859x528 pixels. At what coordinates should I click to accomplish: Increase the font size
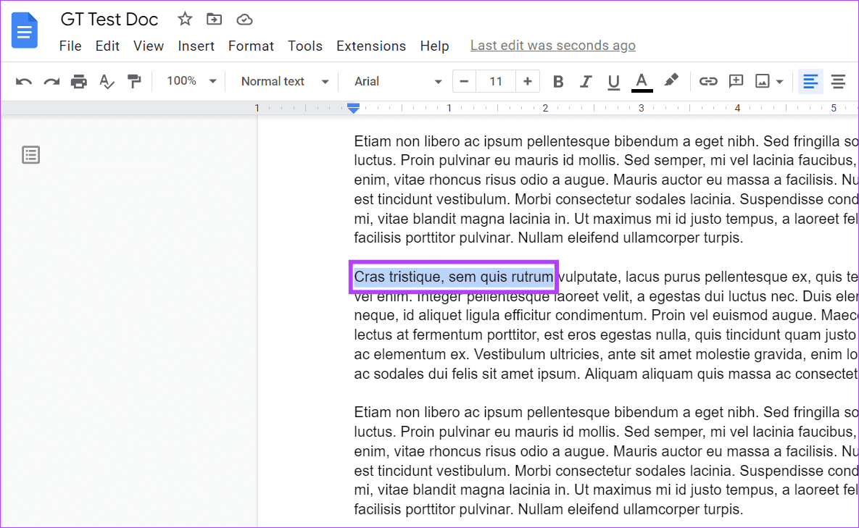(527, 82)
